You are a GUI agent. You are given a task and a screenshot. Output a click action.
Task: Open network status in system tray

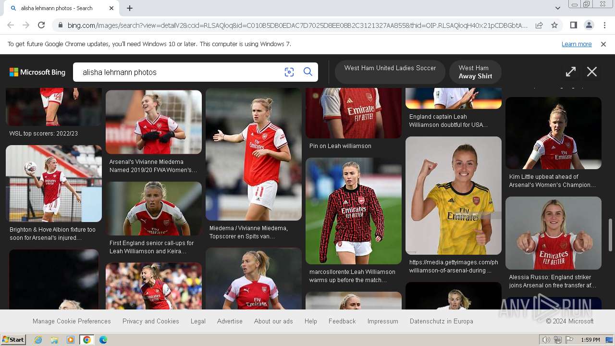tap(558, 340)
